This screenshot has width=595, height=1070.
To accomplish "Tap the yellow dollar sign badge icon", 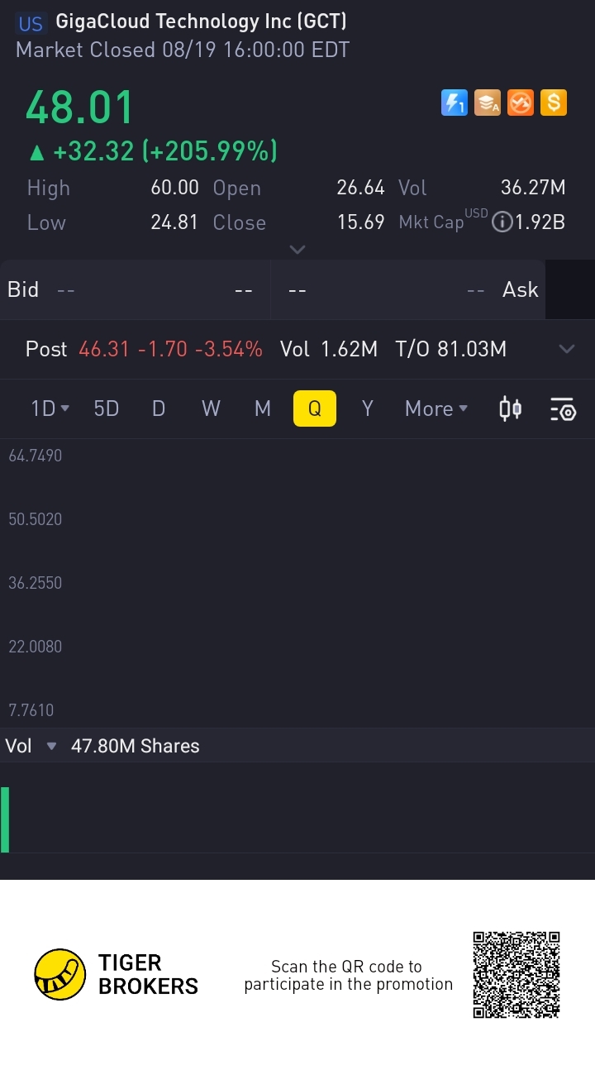I will (554, 103).
